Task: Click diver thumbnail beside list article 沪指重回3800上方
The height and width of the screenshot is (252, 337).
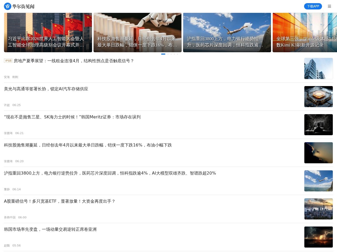Action: [x=319, y=181]
